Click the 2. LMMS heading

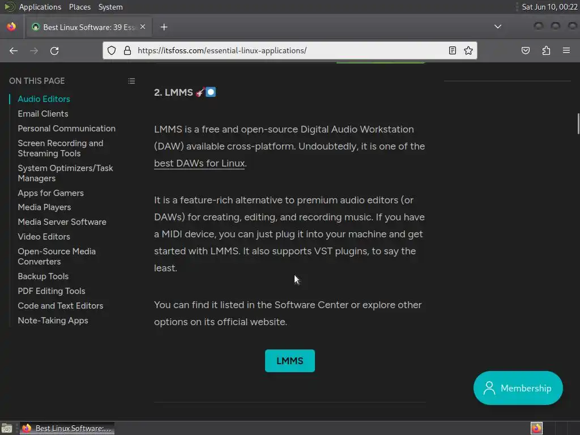[185, 92]
